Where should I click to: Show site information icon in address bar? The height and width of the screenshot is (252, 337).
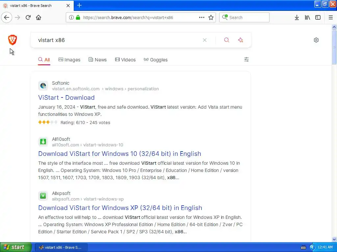pyautogui.click(x=71, y=18)
